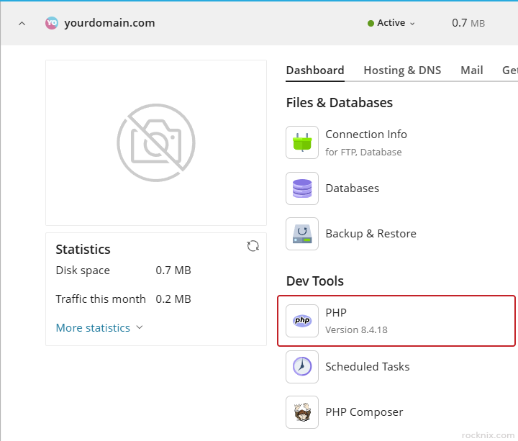Screen dimensions: 518x441
Task: Open the Hosting & DNS tab
Action: click(402, 70)
